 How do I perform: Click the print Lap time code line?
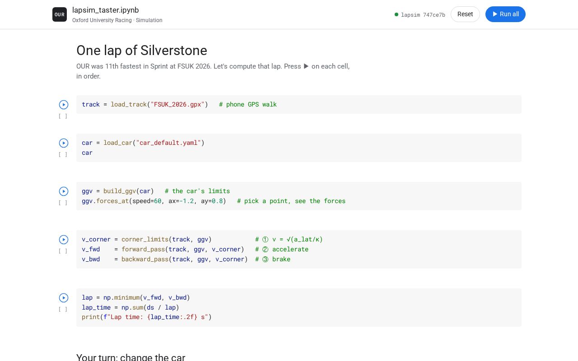click(x=147, y=317)
